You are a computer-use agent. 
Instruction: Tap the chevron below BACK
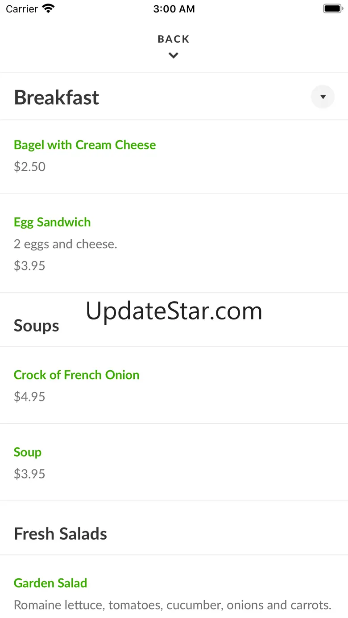[x=174, y=56]
